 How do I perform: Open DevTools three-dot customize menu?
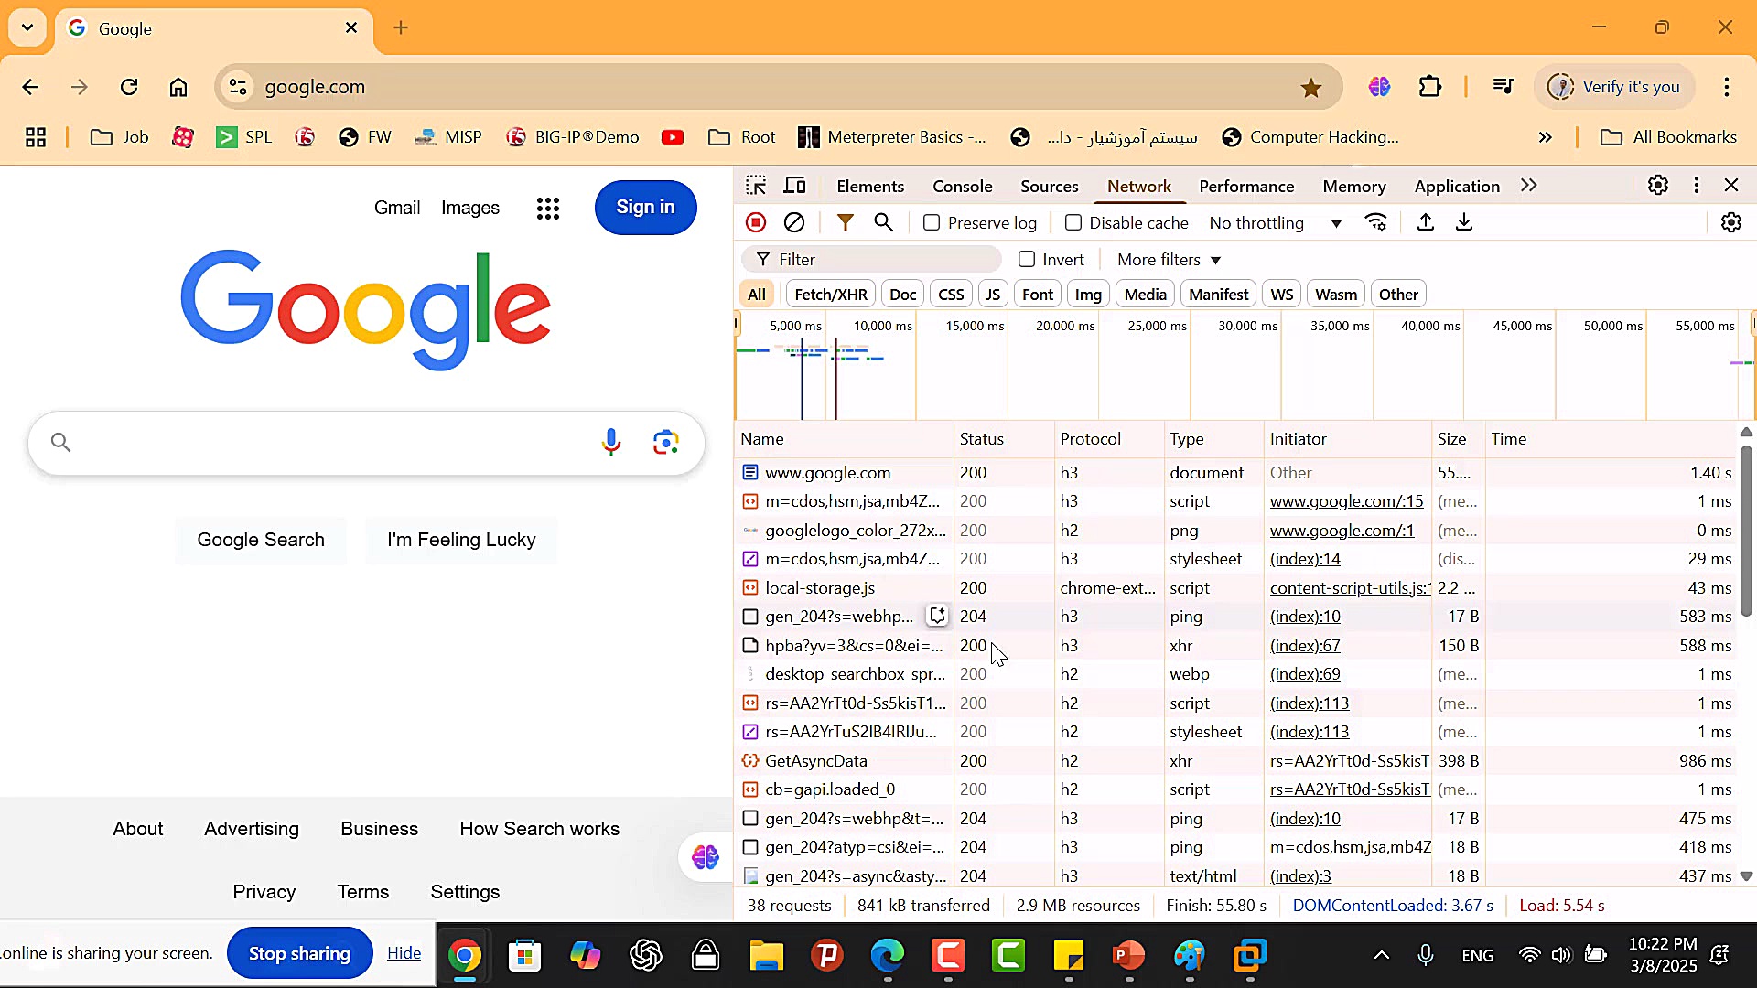click(x=1697, y=186)
